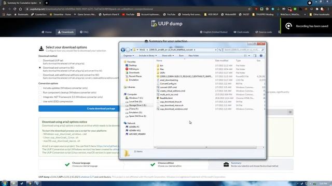Expand Favorites in navigation pane
Viewport: 332px width, 186px height.
[x=130, y=62]
